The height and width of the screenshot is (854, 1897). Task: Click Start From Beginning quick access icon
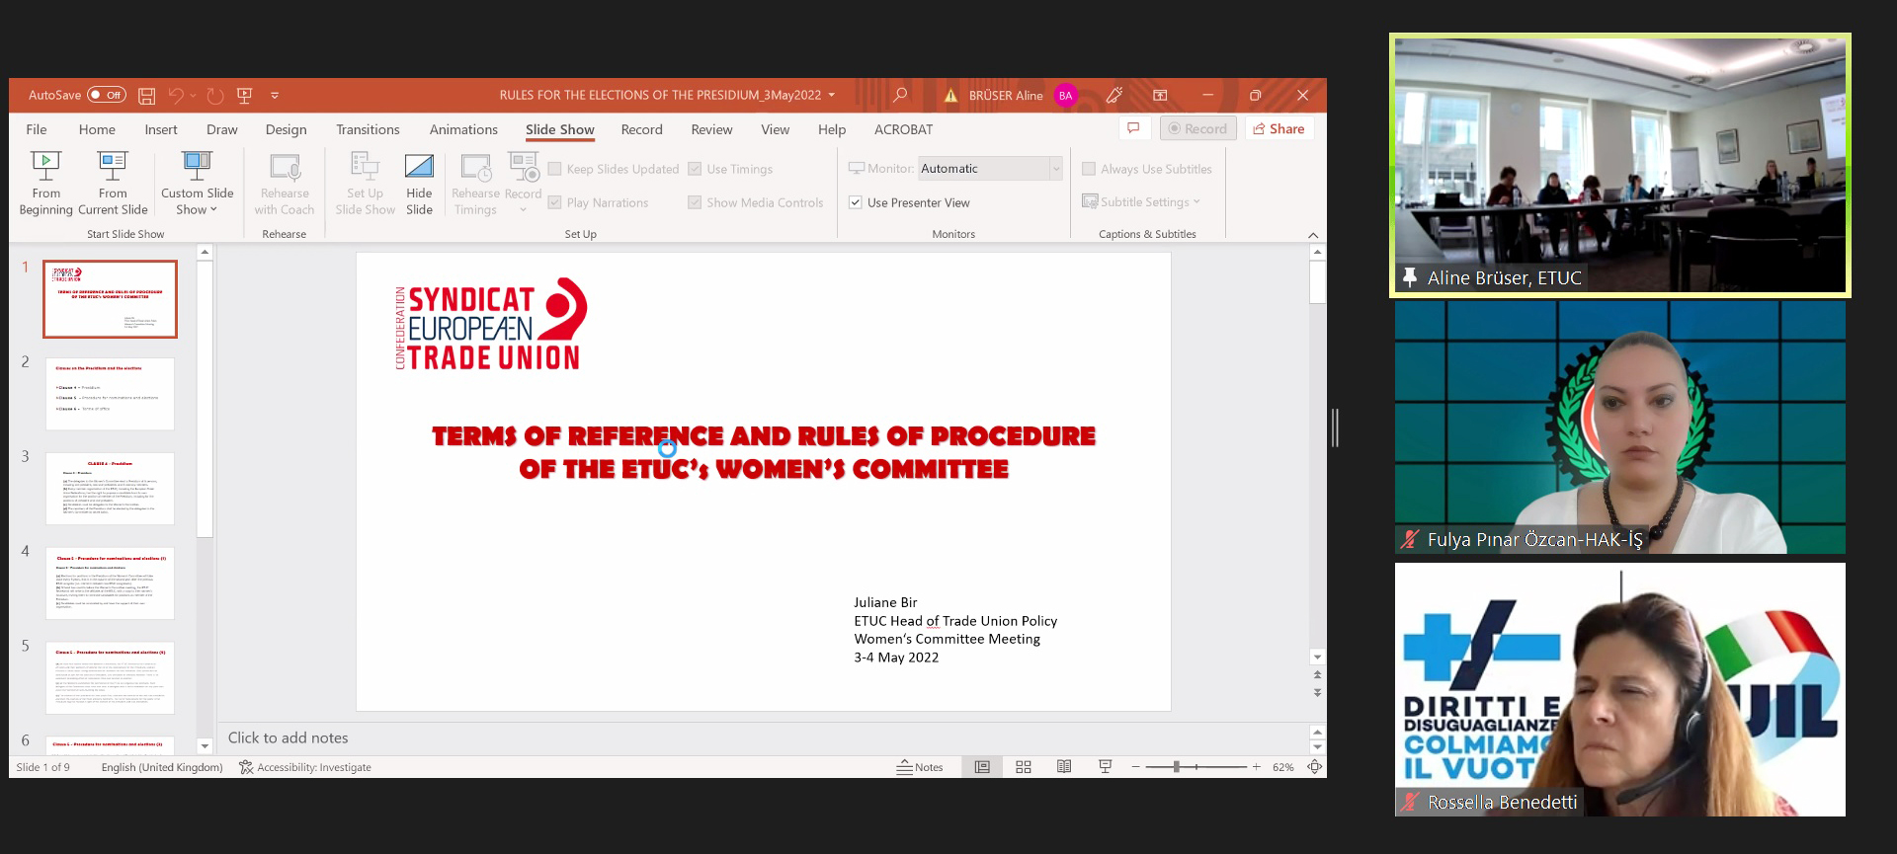click(x=245, y=96)
